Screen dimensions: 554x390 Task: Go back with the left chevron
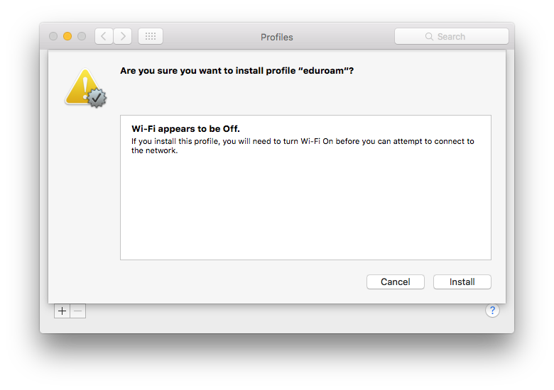tap(104, 36)
